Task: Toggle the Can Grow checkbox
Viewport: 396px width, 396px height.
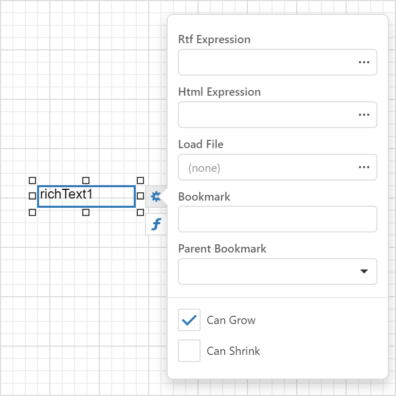Action: (189, 320)
